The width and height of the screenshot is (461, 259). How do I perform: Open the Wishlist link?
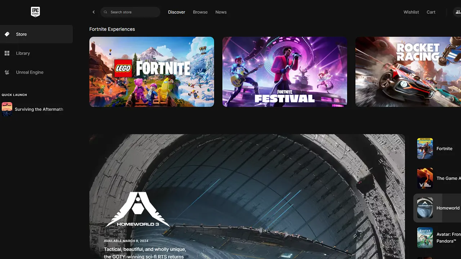(411, 12)
